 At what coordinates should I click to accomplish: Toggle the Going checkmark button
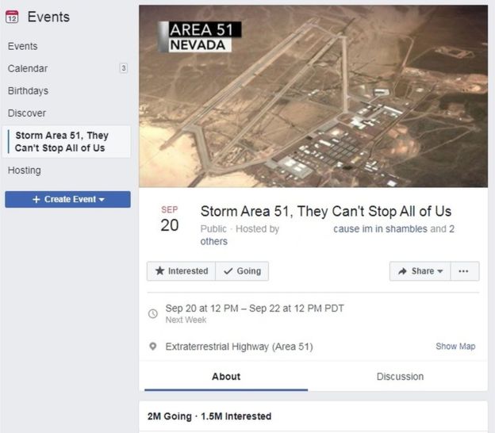pos(242,271)
